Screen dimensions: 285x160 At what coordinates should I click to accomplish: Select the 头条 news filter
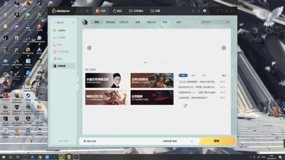pos(183,75)
